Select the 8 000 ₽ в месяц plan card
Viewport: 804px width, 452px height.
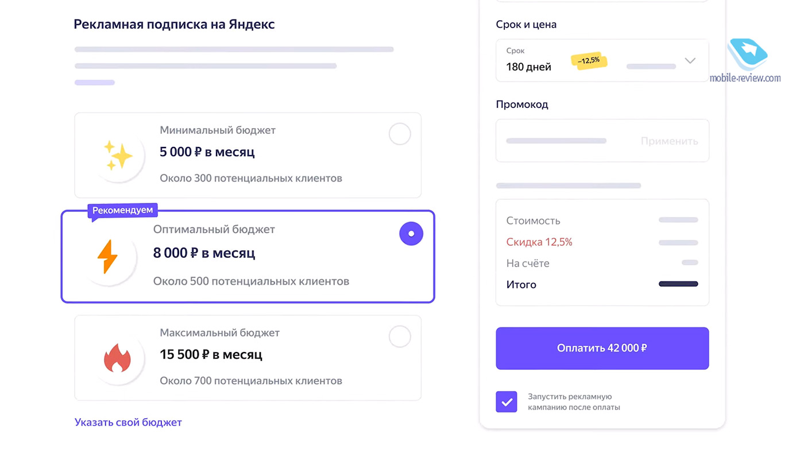tap(248, 256)
